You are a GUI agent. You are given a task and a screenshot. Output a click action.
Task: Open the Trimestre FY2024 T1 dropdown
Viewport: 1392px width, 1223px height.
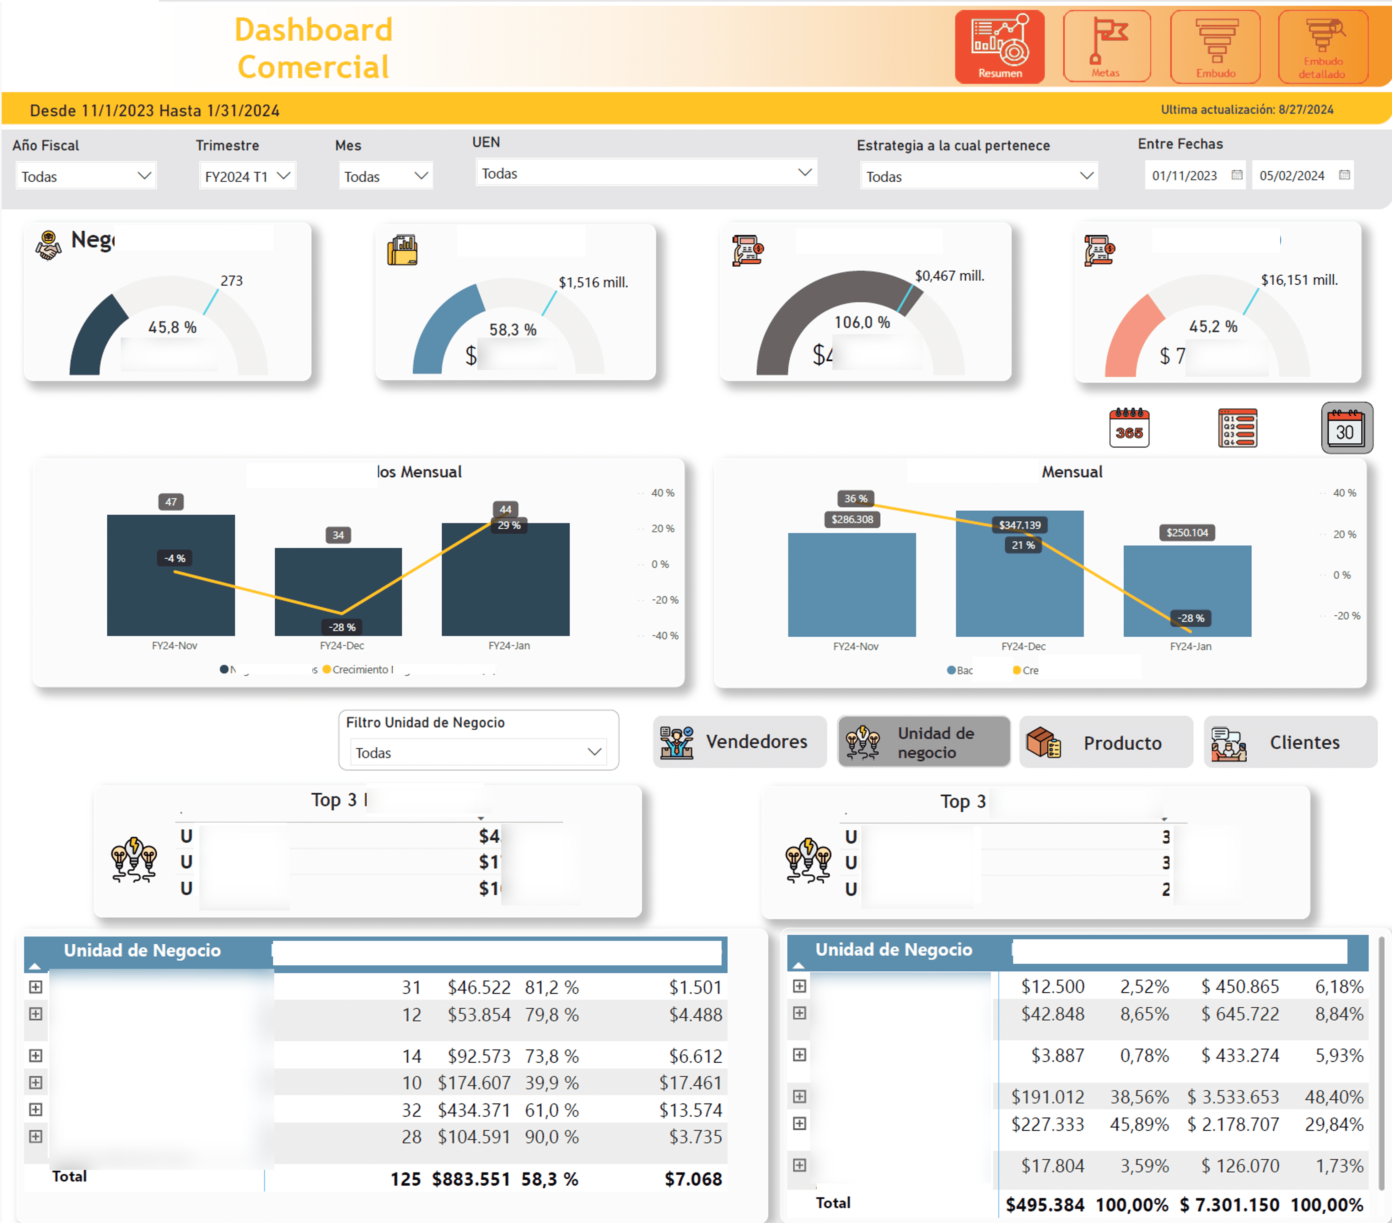coord(247,176)
